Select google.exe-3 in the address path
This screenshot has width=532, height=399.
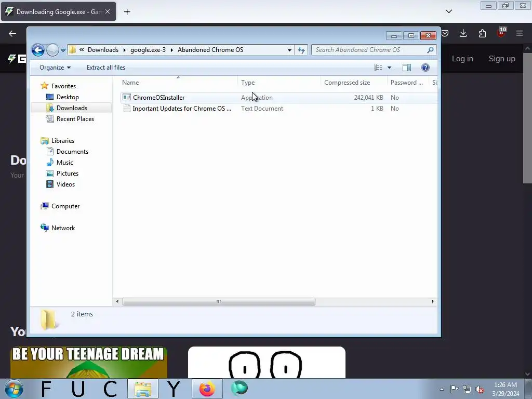pyautogui.click(x=148, y=50)
